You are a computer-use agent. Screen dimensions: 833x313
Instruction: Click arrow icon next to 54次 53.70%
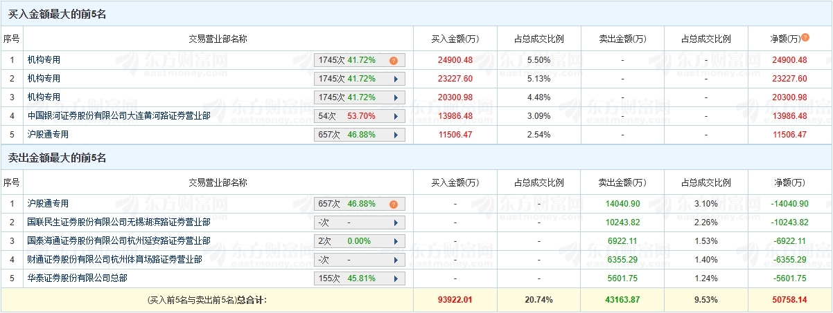(395, 116)
